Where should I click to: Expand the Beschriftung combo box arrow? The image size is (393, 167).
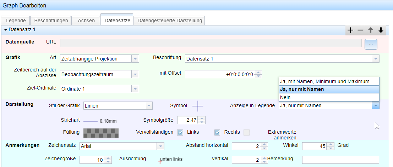[376, 59]
